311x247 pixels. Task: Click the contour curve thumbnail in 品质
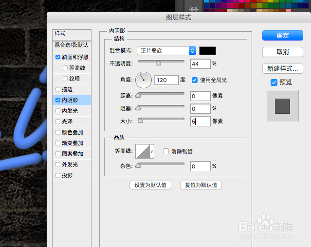click(x=143, y=151)
